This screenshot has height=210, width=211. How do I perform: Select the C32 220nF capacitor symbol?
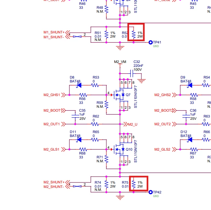tap(132, 74)
